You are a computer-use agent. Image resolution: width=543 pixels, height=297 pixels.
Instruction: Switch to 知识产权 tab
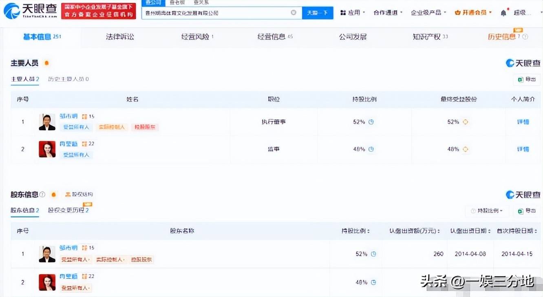coord(430,37)
